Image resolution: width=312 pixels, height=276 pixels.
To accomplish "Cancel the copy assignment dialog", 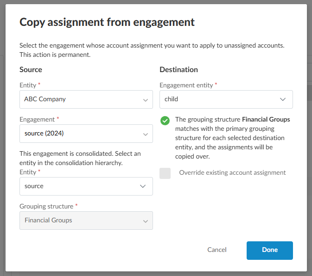I will tap(216, 250).
